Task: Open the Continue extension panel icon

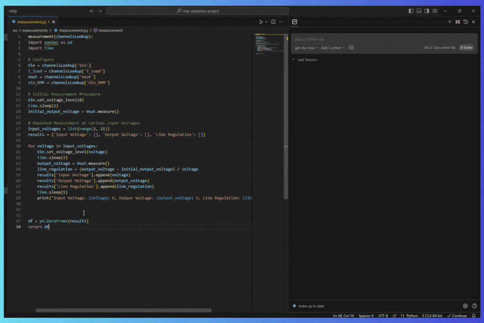Action: coord(295,22)
